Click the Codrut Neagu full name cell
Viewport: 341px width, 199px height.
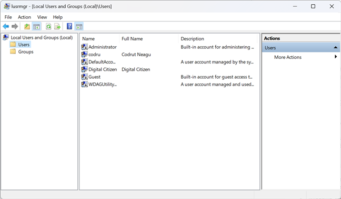pyautogui.click(x=136, y=55)
